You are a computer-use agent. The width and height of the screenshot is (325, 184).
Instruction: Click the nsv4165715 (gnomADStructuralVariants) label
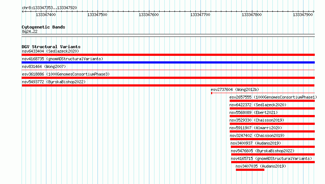point(271,158)
